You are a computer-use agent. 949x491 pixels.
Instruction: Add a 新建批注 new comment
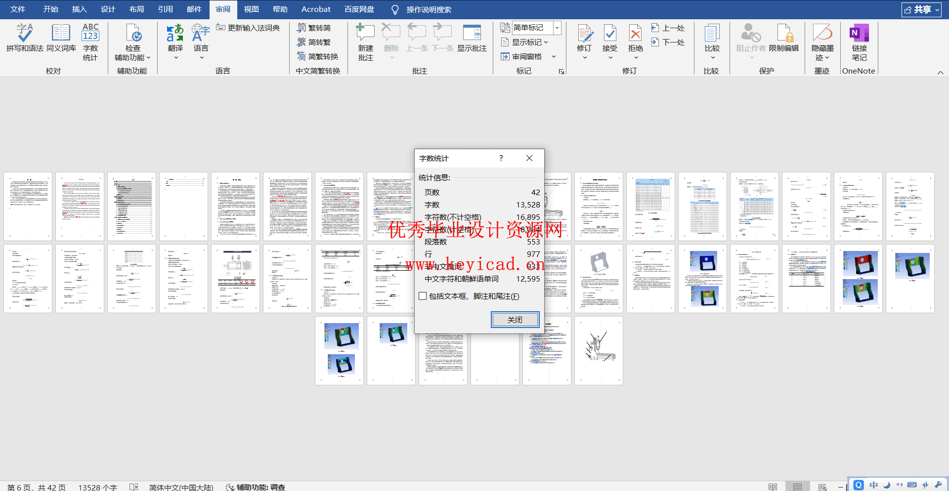point(365,42)
